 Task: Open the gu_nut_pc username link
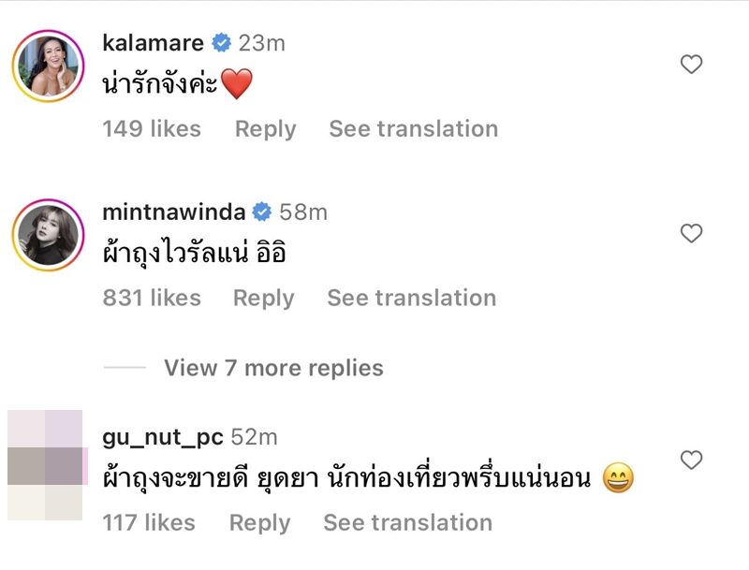(x=163, y=437)
